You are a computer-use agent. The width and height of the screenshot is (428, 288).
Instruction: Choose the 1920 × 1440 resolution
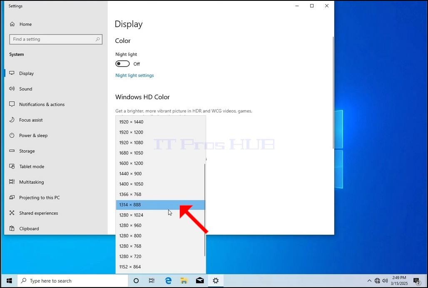161,122
